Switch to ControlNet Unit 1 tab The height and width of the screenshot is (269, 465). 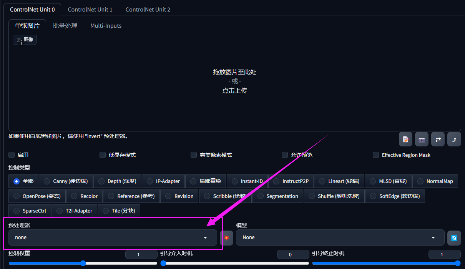[x=90, y=9]
